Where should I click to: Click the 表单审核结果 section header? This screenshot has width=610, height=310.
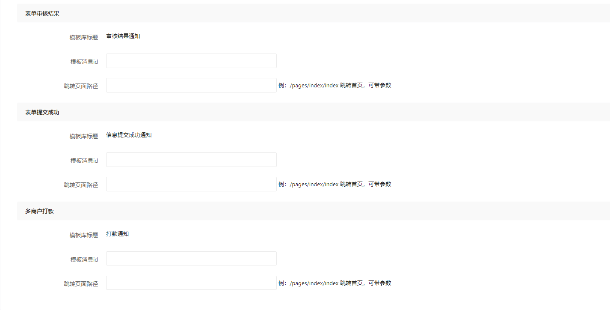(x=42, y=13)
